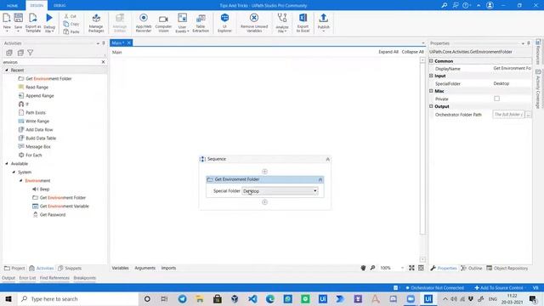The image size is (544, 306).
Task: Click Expand All in designer
Action: pyautogui.click(x=388, y=52)
